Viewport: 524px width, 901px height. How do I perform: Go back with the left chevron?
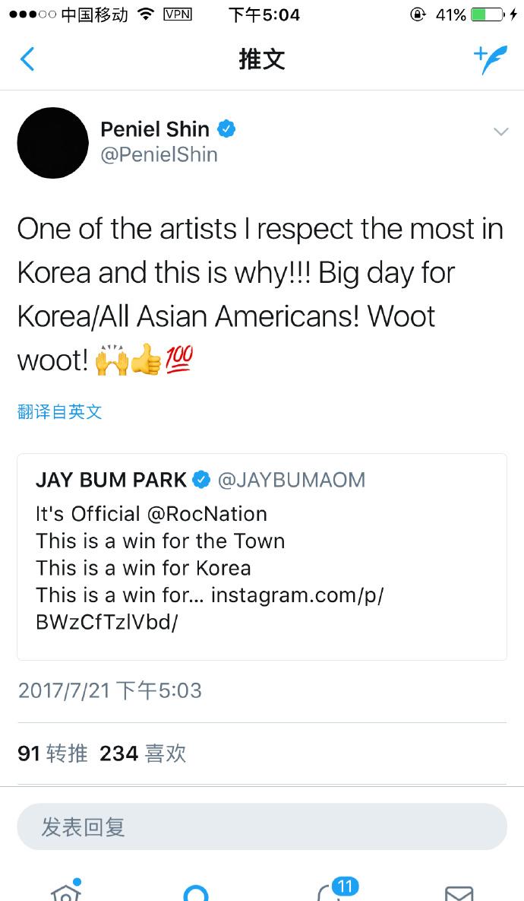pyautogui.click(x=27, y=59)
